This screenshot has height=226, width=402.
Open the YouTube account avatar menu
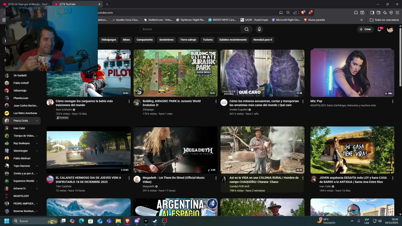pos(390,29)
